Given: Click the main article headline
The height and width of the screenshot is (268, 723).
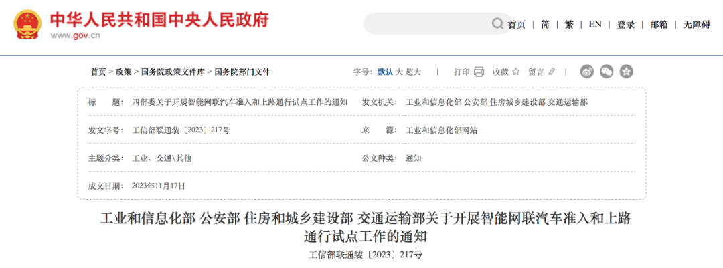Looking at the screenshot, I should point(366,227).
